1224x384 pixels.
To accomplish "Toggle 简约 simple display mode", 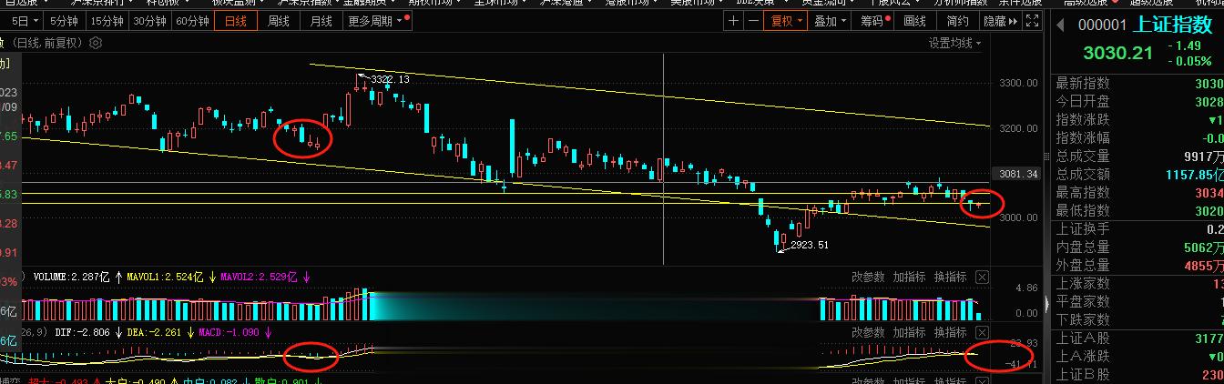I will [x=957, y=21].
